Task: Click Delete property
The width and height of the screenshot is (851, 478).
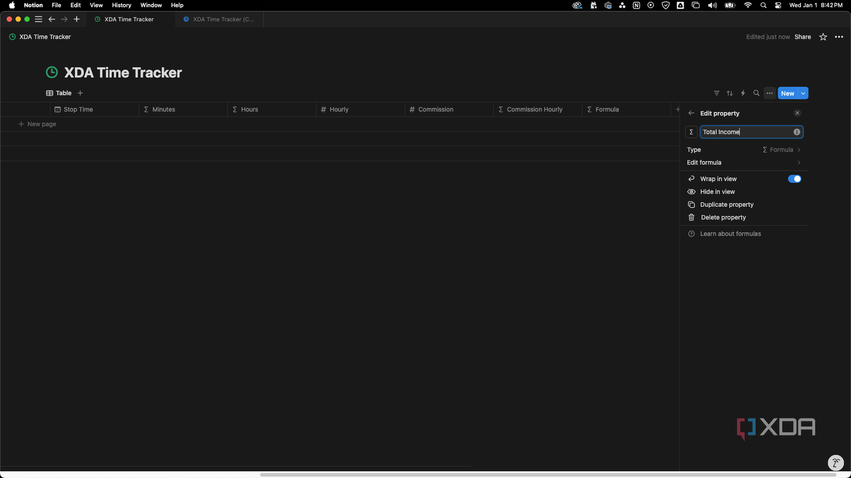Action: (x=744, y=217)
